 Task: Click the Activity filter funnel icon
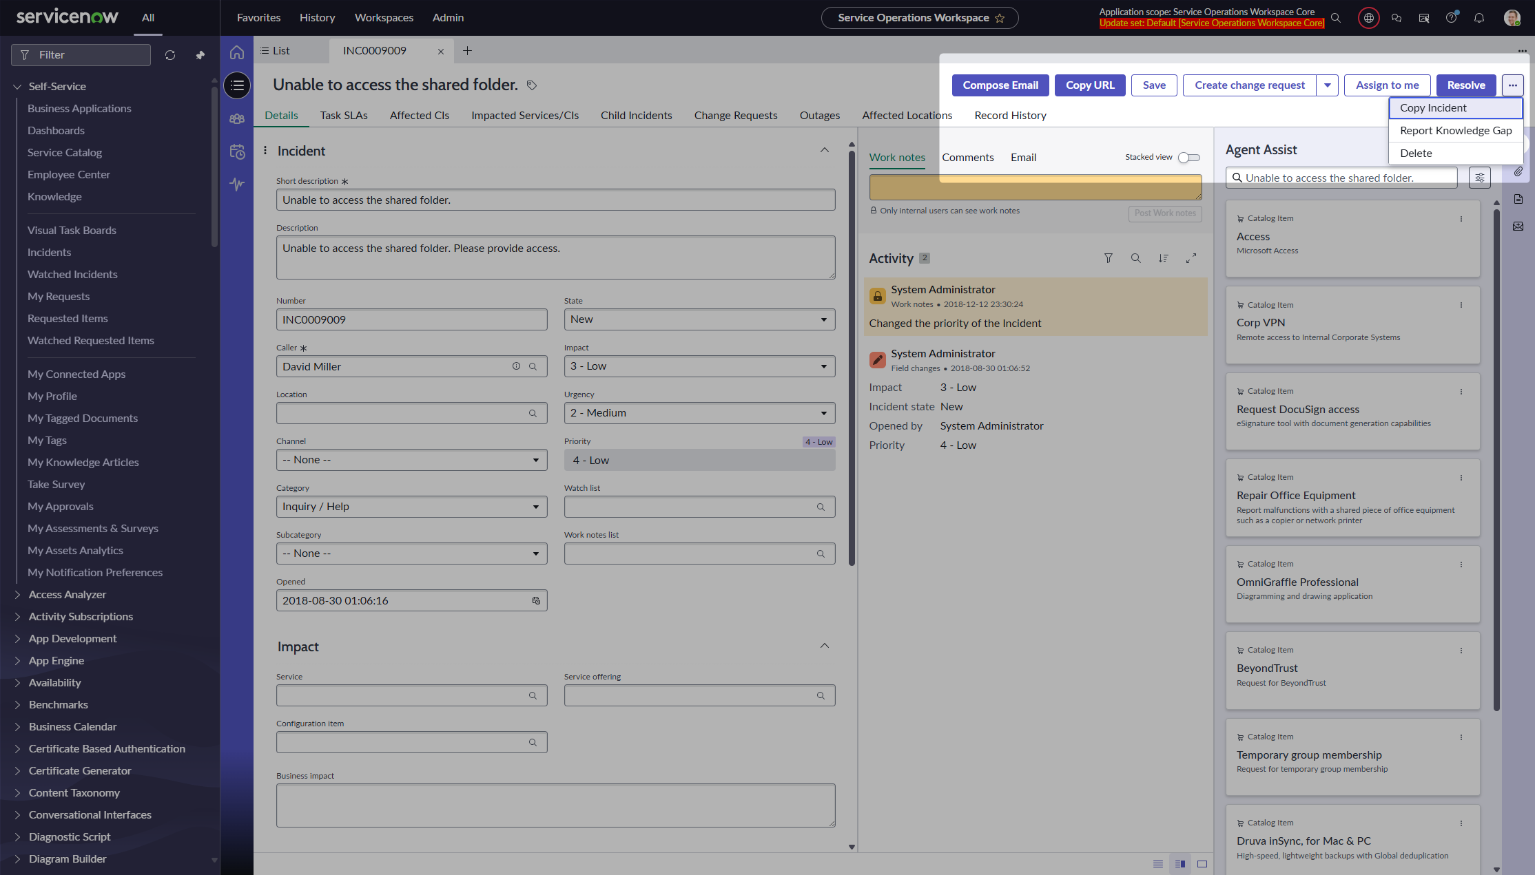tap(1108, 258)
